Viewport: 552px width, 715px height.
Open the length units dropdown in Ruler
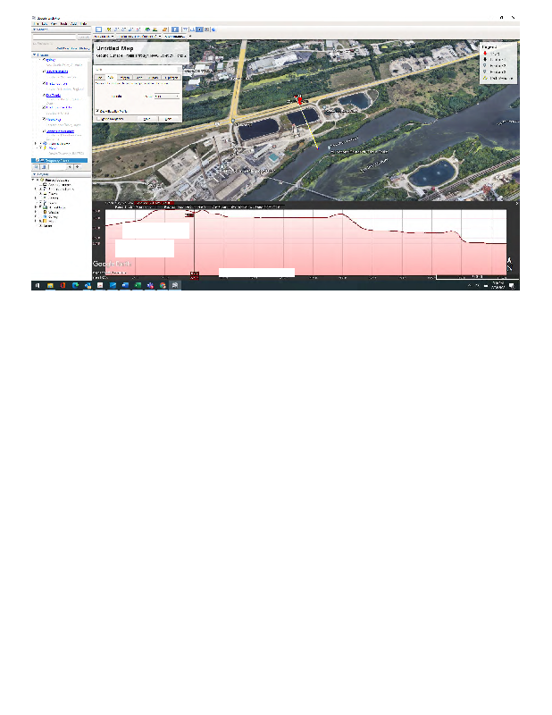coord(165,96)
